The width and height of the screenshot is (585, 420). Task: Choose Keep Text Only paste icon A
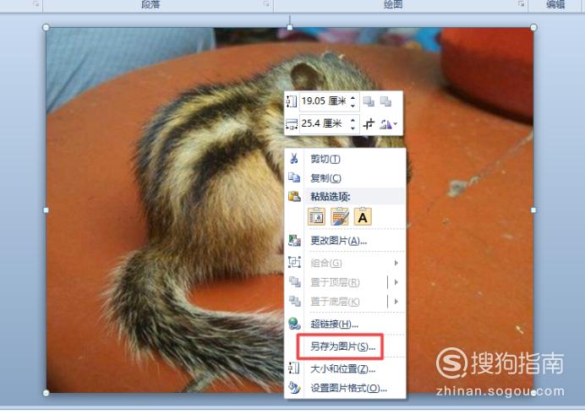363,216
